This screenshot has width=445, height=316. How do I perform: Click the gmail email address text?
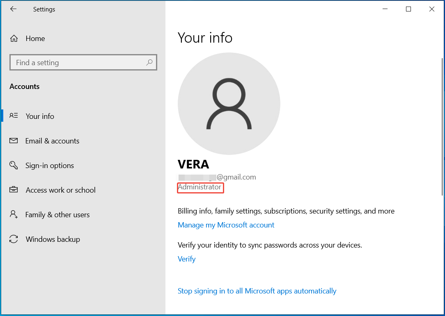[217, 177]
